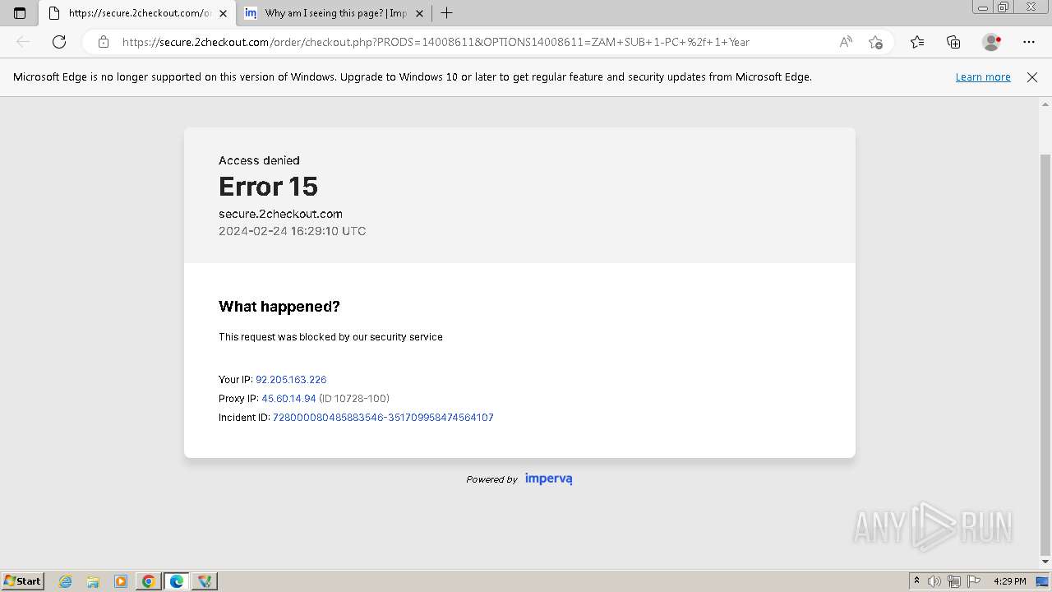Image resolution: width=1052 pixels, height=592 pixels.
Task: Open the tab actions menu icon
Action: coord(20,13)
